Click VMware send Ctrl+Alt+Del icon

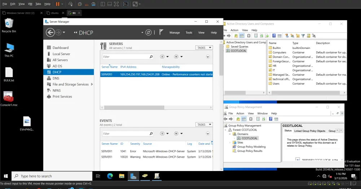(x=70, y=4)
